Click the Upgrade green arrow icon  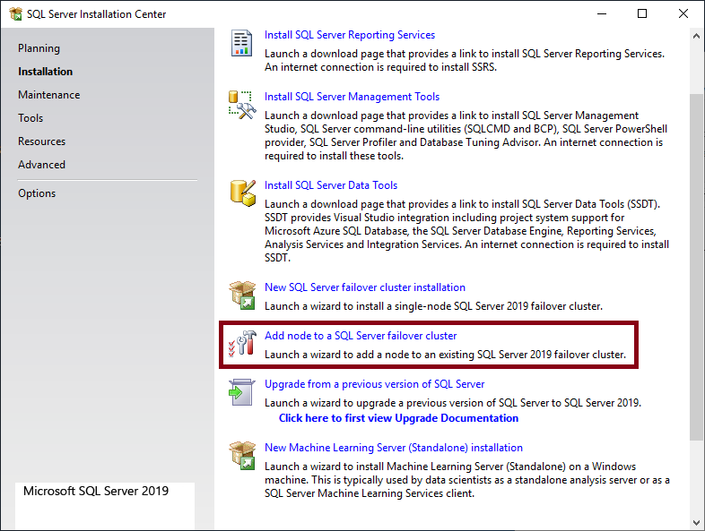tap(242, 392)
